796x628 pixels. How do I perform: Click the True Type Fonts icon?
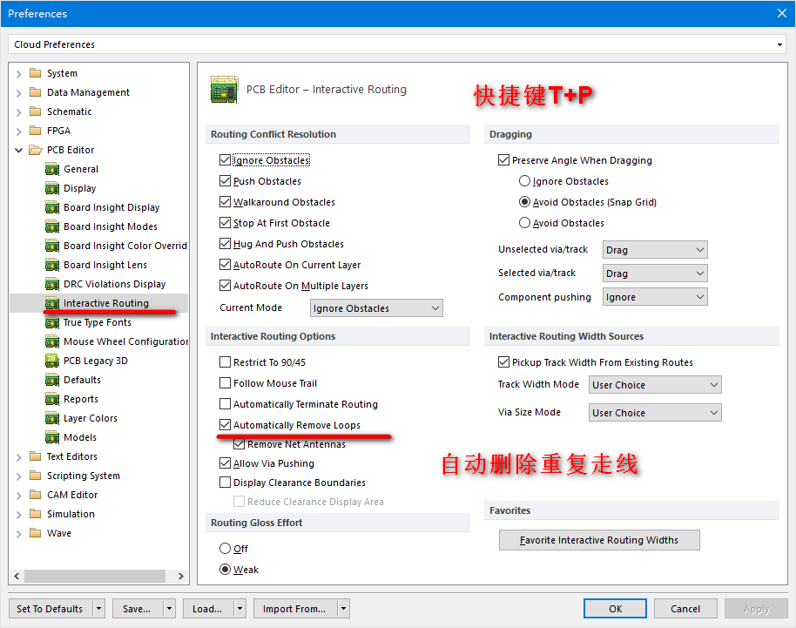click(x=52, y=322)
